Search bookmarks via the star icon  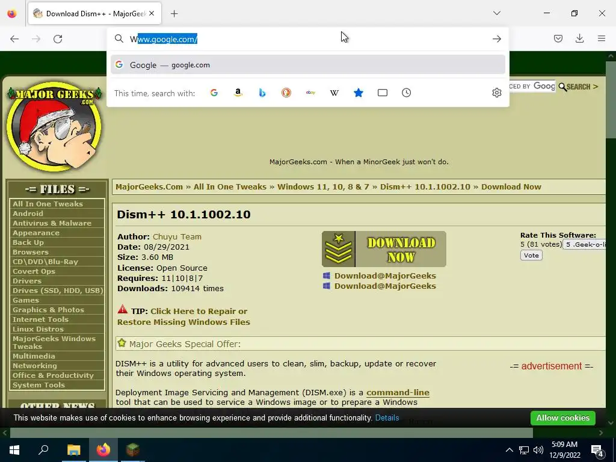[x=359, y=93]
